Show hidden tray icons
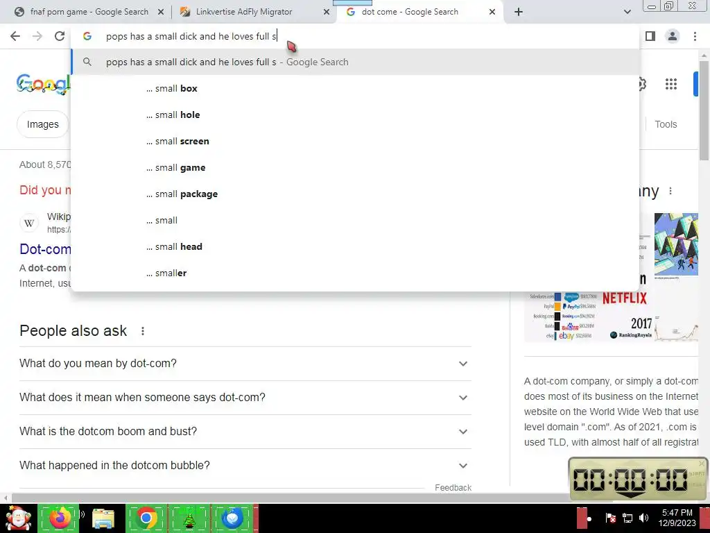Screen dimensions: 710x533 point(589,519)
